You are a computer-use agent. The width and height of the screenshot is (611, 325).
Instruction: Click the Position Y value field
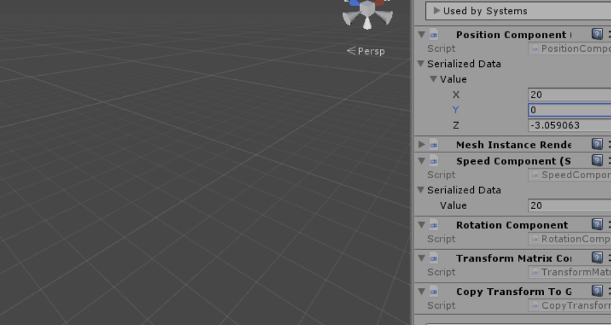569,110
